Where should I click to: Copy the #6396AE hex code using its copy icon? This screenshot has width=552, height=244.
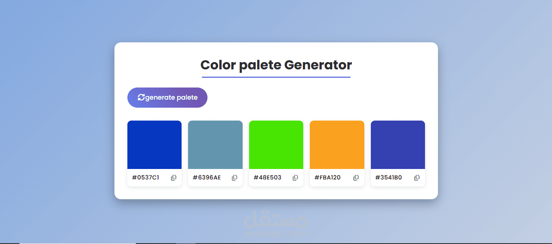point(235,177)
